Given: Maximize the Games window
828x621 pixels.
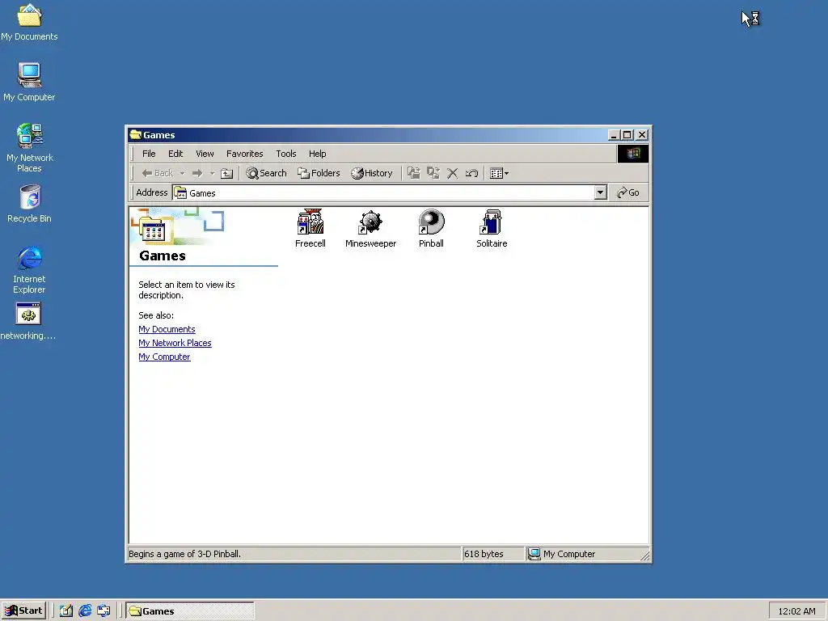Looking at the screenshot, I should (x=627, y=135).
